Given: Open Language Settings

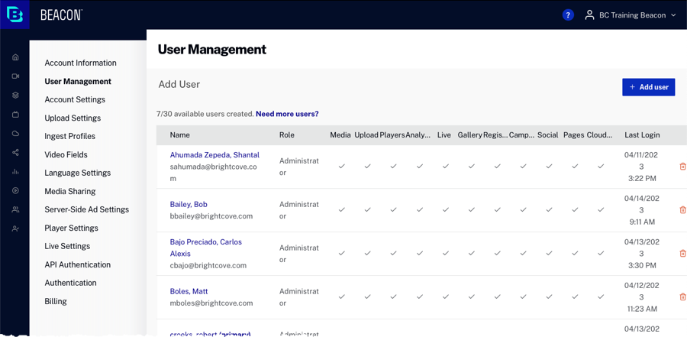Looking at the screenshot, I should [78, 173].
